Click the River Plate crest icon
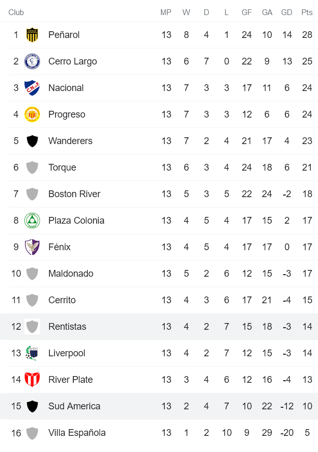The image size is (318, 452). point(32,380)
